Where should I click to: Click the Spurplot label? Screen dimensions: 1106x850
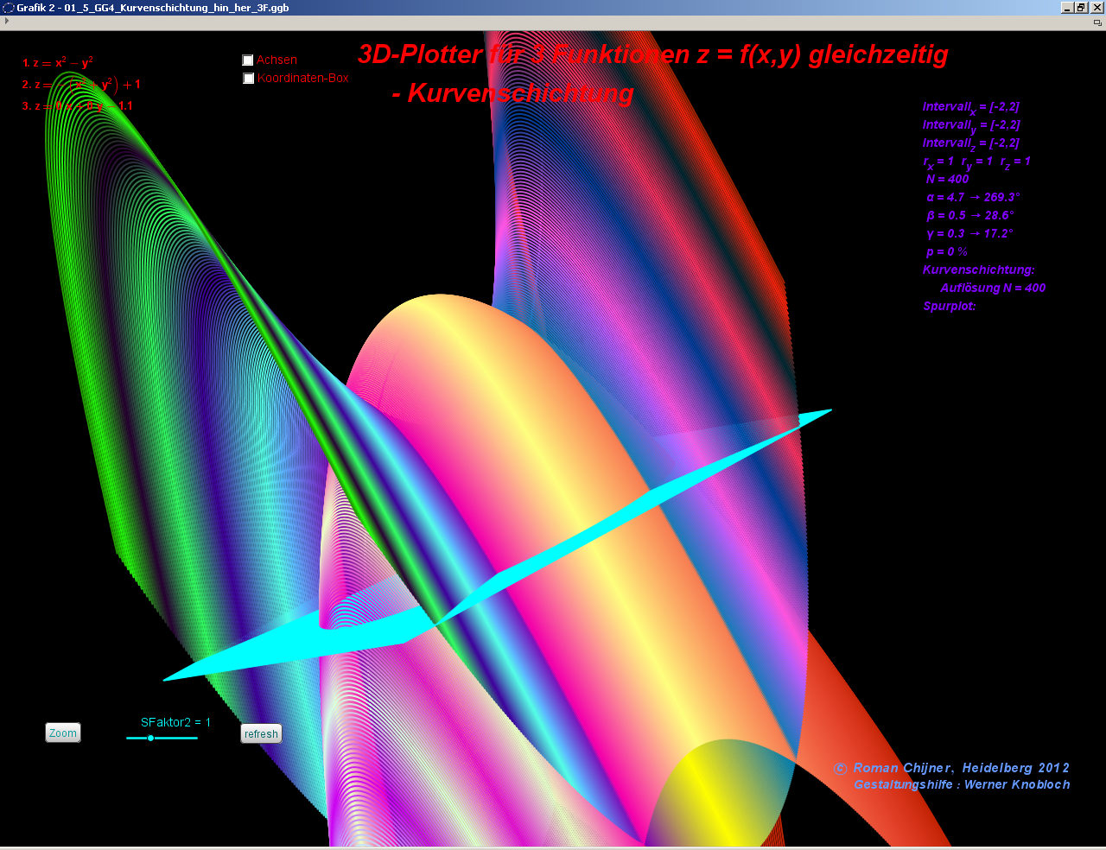point(949,307)
